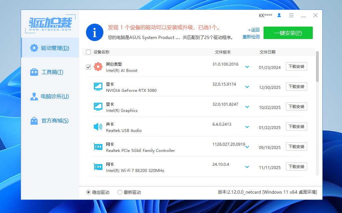Click the shopping bag icon beside 官方商城(S)
342x213 pixels.
(x=34, y=120)
